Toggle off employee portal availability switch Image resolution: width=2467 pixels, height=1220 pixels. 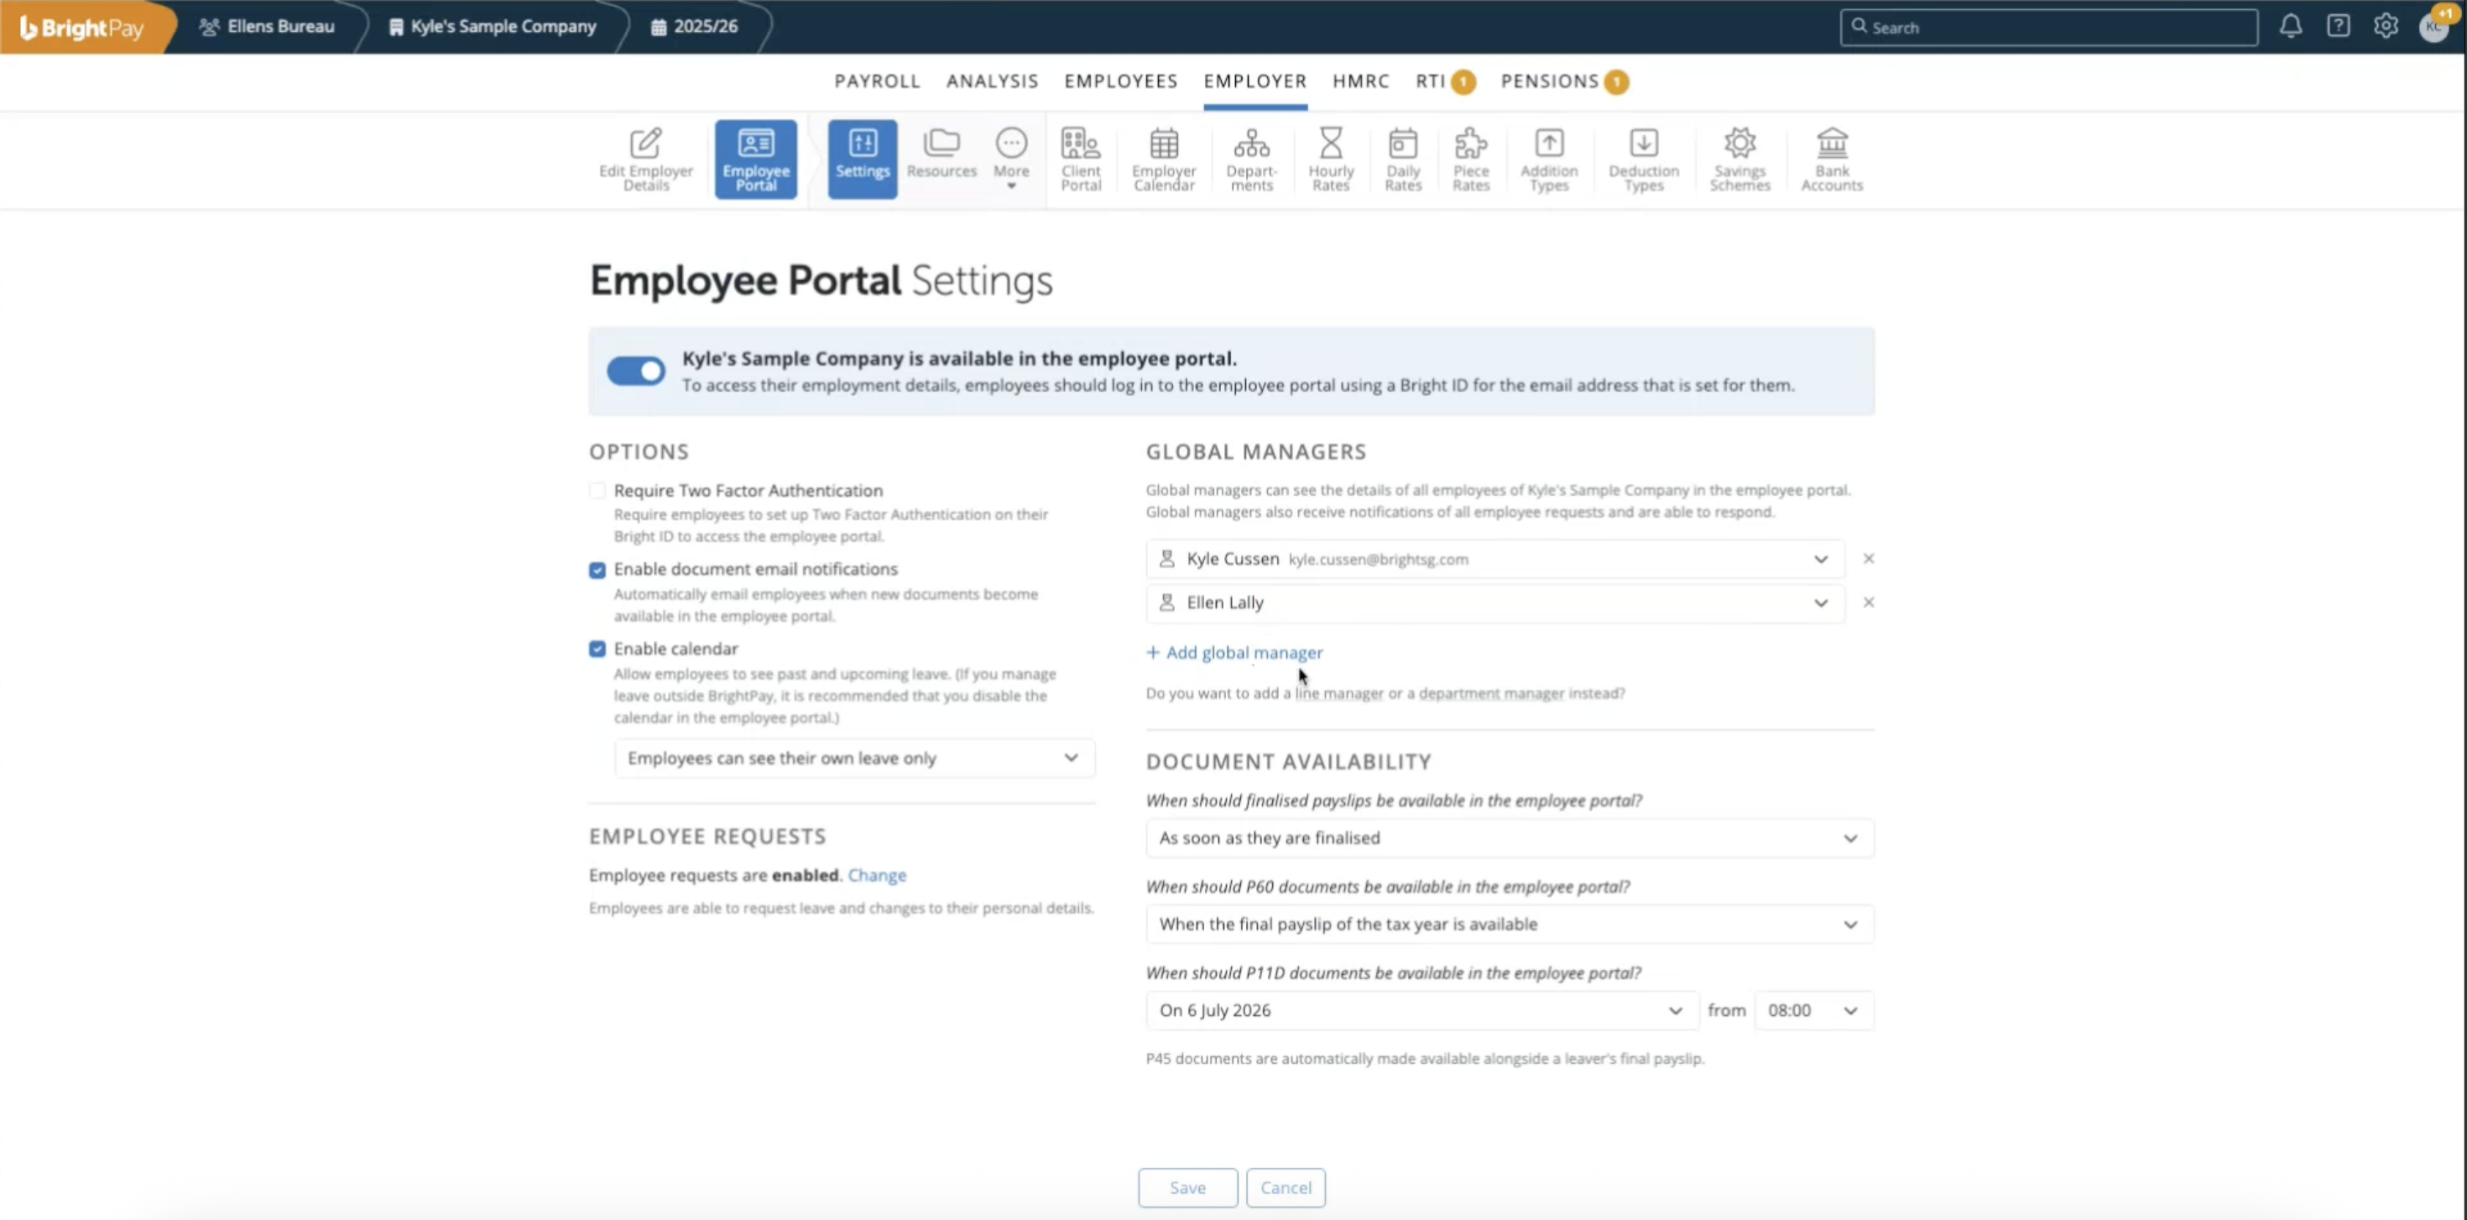[x=636, y=371]
